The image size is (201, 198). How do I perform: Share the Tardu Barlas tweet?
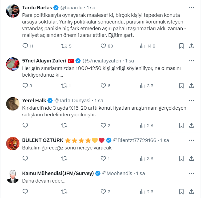[x=191, y=46]
